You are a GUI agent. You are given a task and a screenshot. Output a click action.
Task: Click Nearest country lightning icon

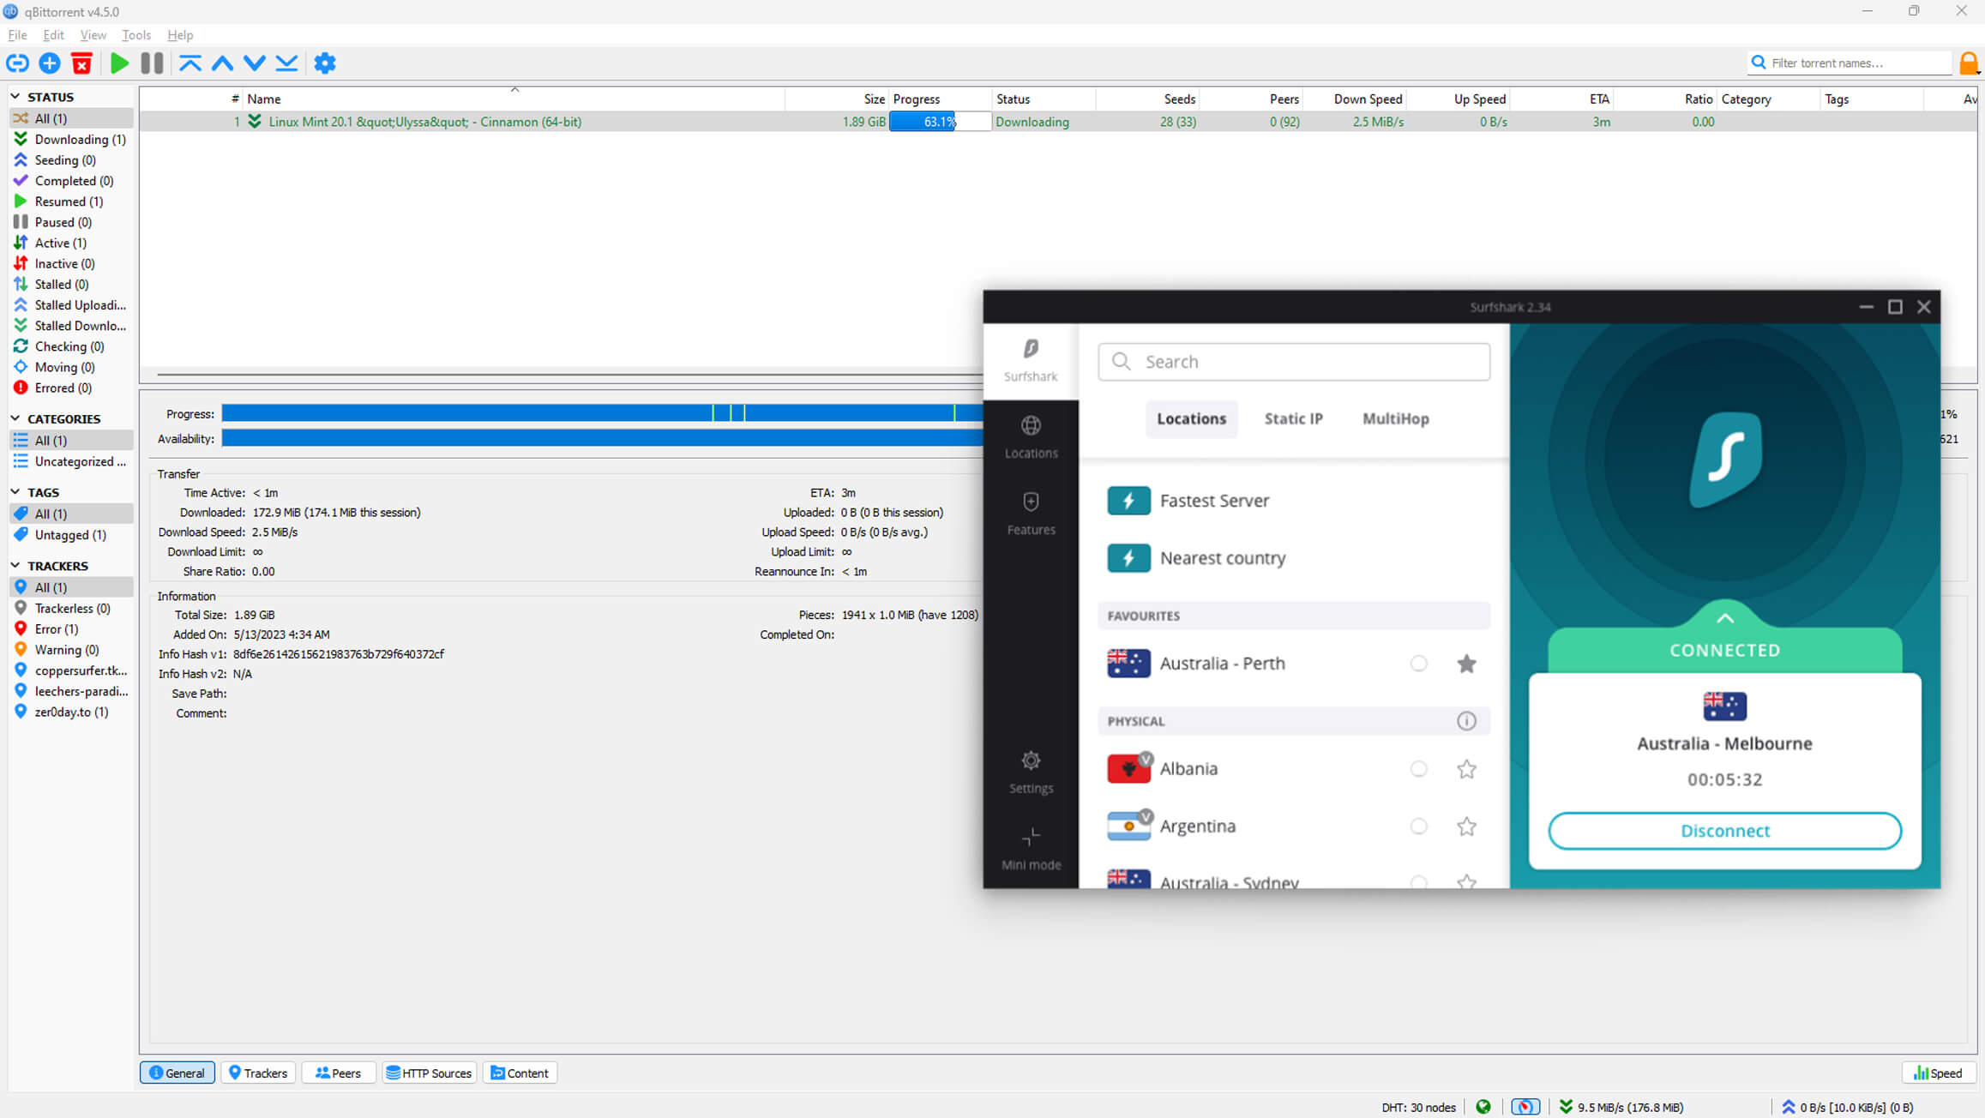pos(1128,558)
